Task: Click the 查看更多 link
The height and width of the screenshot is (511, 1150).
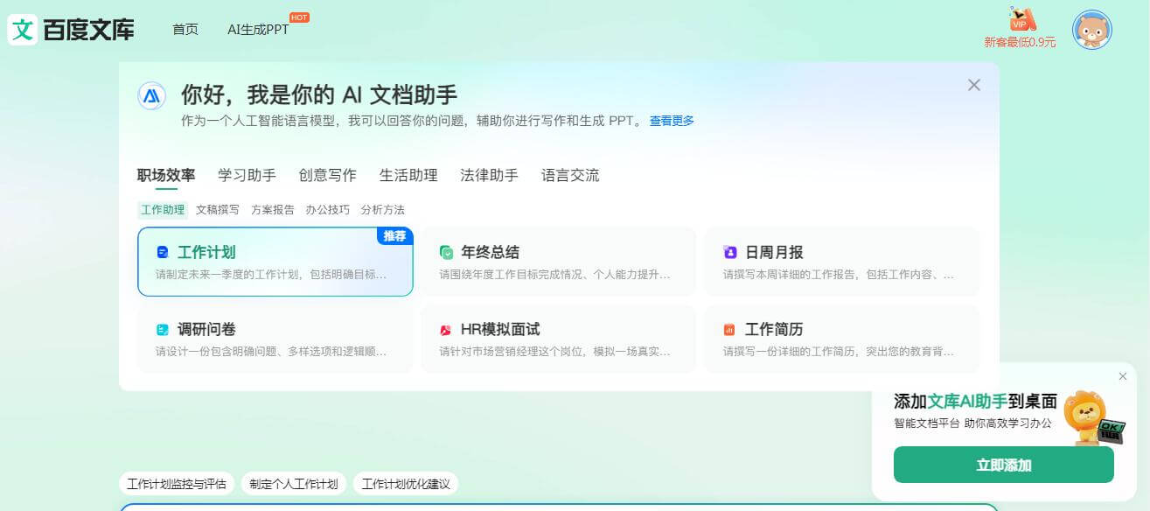Action: [x=670, y=120]
